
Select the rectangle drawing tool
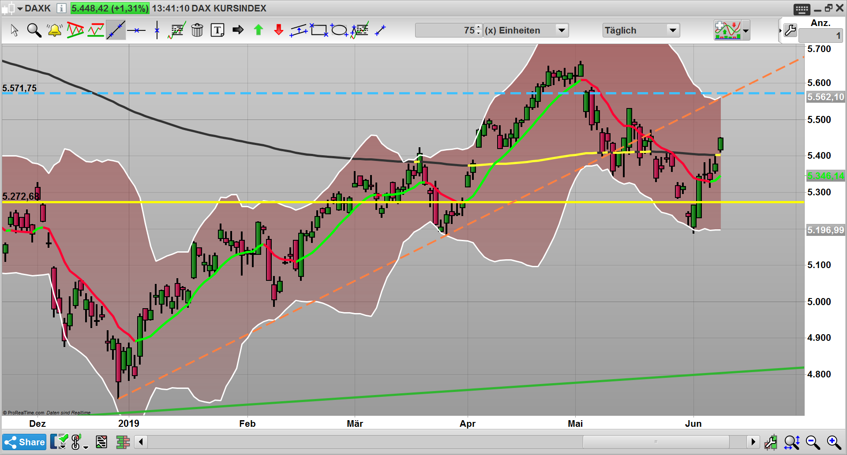(x=319, y=30)
